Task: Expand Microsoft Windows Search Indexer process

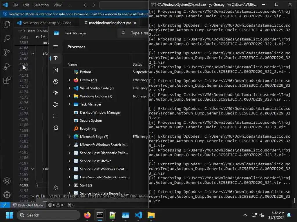Action: 69,145
